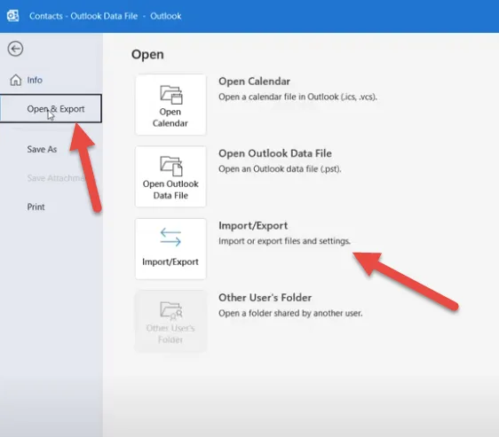
Task: Click the Open Outlook Data File tile
Action: coord(170,176)
